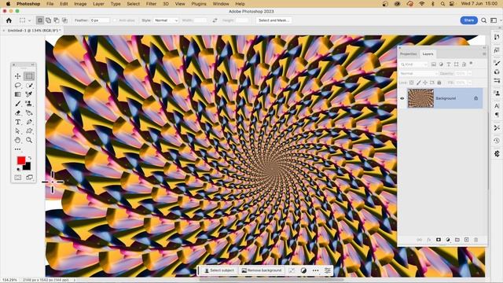Image resolution: width=503 pixels, height=283 pixels.
Task: Select the Clone Stamp tool
Action: [29, 103]
